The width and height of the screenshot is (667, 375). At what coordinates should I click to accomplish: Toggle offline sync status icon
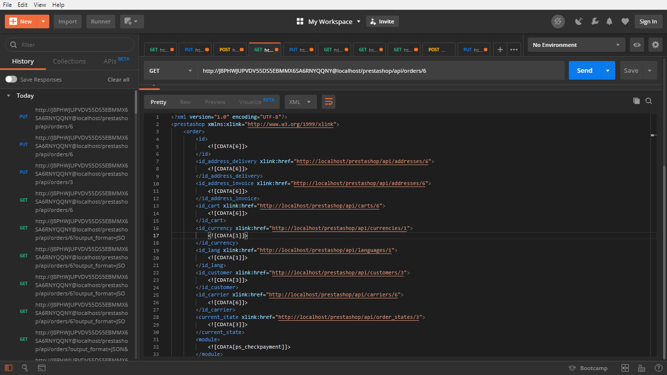[x=558, y=21]
